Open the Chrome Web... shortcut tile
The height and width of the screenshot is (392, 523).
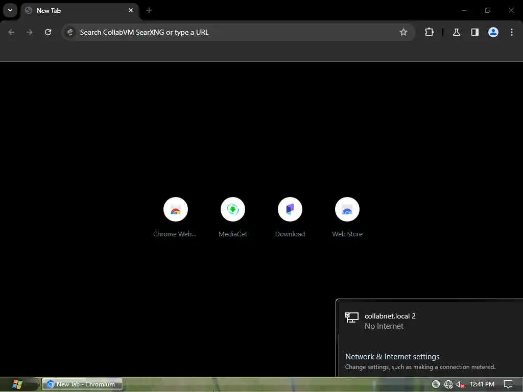click(176, 216)
